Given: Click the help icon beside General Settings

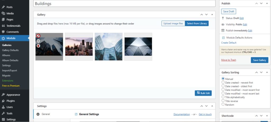Looking at the screenshot, I should tap(76, 114).
